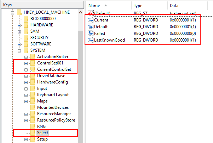Expand the Keyboard Layout key

26,95
